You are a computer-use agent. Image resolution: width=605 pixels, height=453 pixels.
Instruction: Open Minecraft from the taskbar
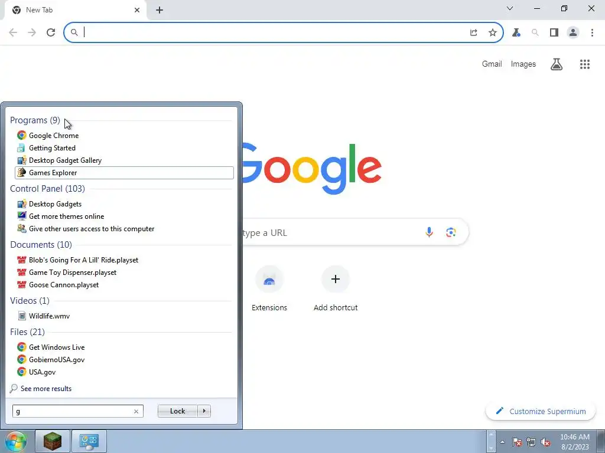(53, 441)
